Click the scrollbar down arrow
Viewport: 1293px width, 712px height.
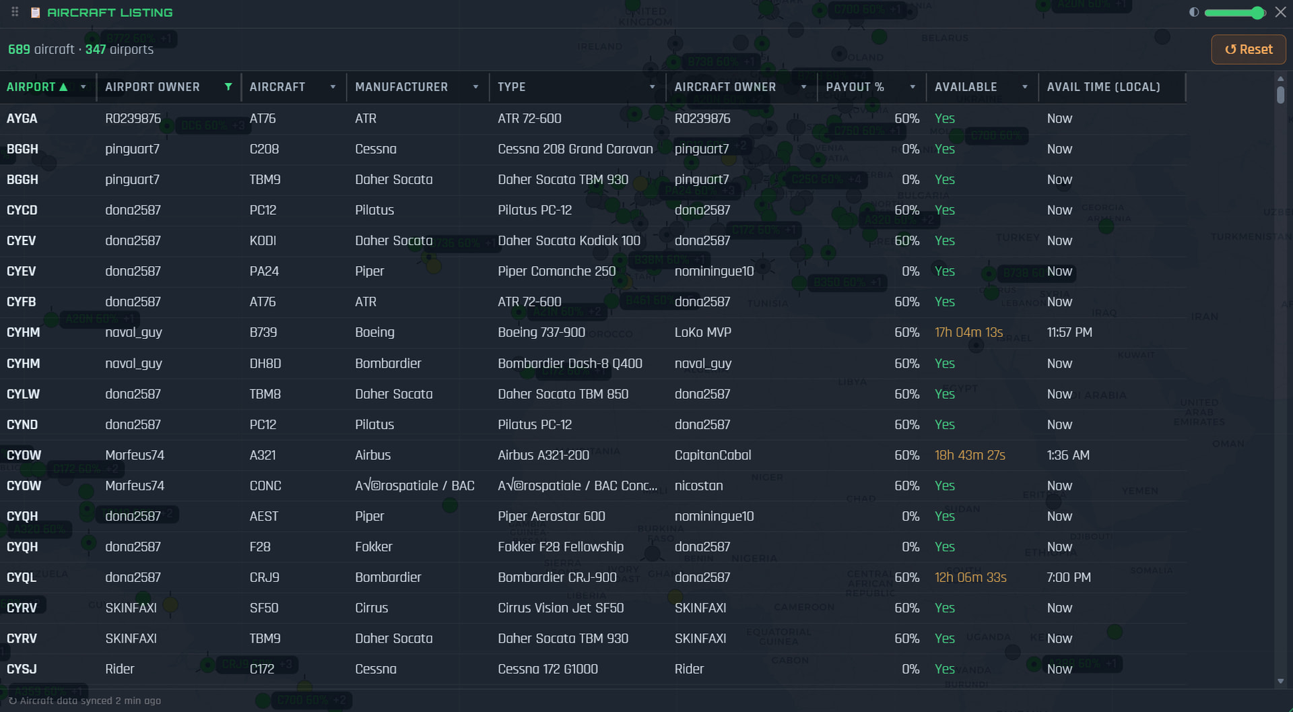[1280, 682]
